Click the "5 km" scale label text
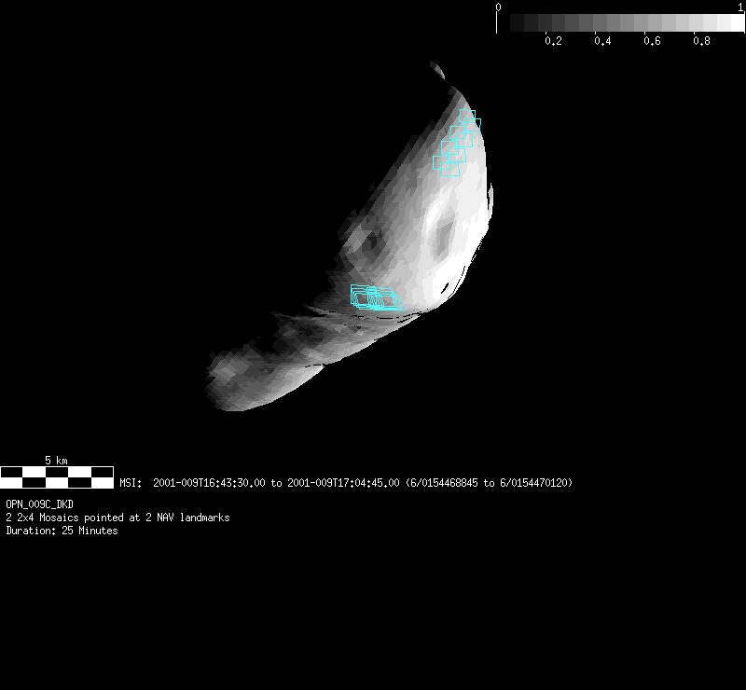 (x=56, y=461)
